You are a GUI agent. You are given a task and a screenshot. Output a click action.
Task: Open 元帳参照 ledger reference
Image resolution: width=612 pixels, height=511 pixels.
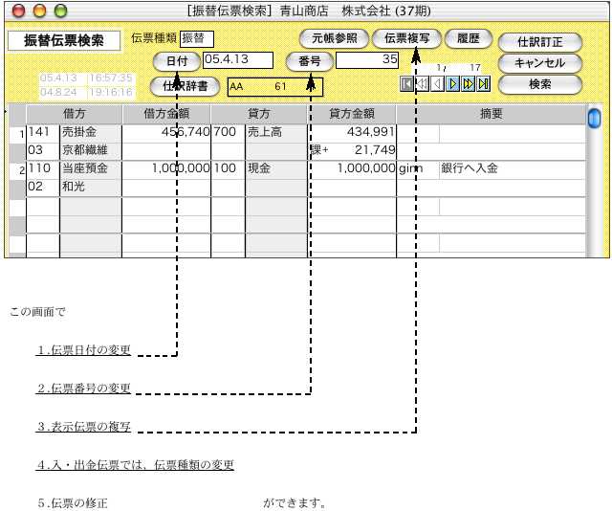tap(334, 39)
